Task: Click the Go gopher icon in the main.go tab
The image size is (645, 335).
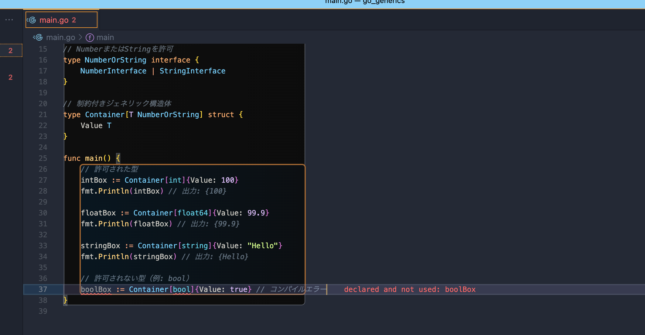Action: [32, 20]
